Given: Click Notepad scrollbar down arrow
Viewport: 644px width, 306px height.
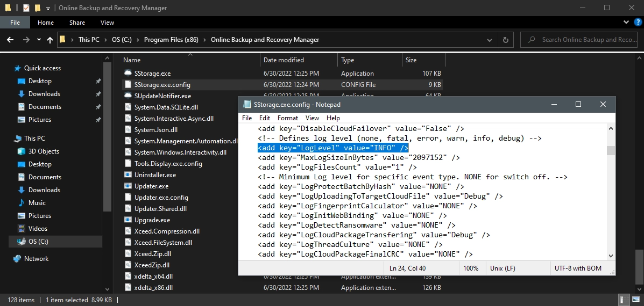Looking at the screenshot, I should click(x=611, y=255).
